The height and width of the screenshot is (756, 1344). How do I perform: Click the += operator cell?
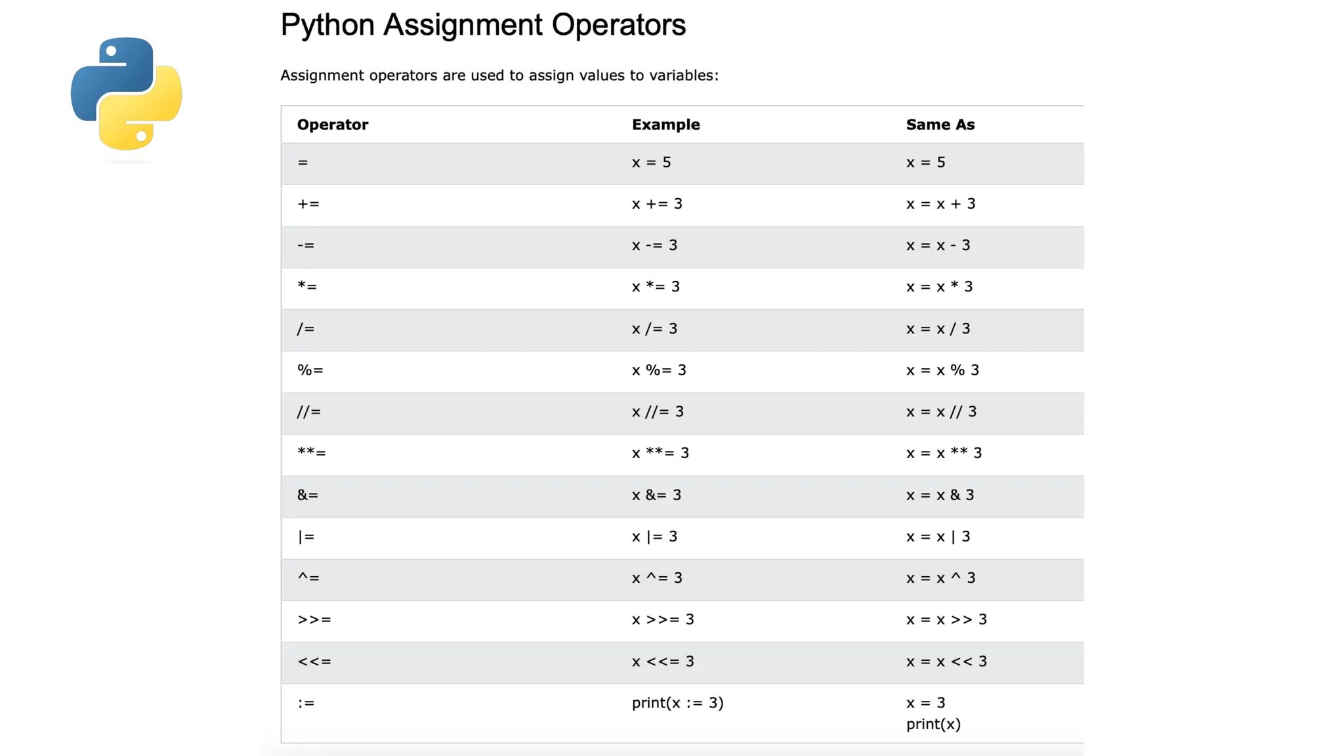[308, 204]
